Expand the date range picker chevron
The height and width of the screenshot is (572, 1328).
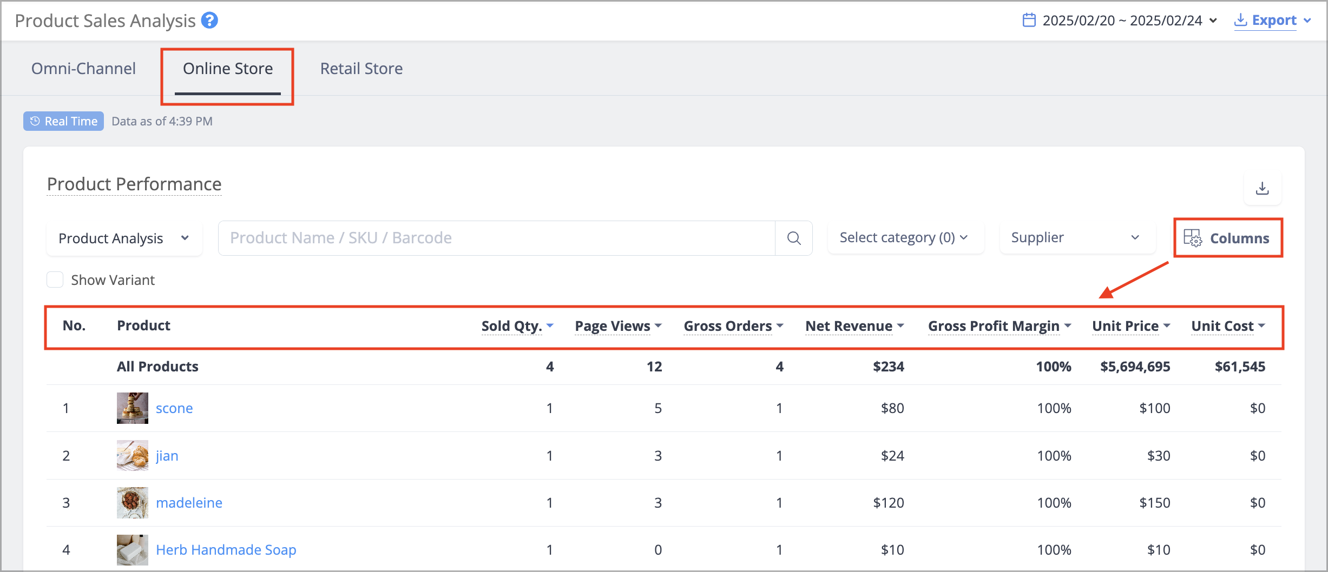click(1213, 21)
